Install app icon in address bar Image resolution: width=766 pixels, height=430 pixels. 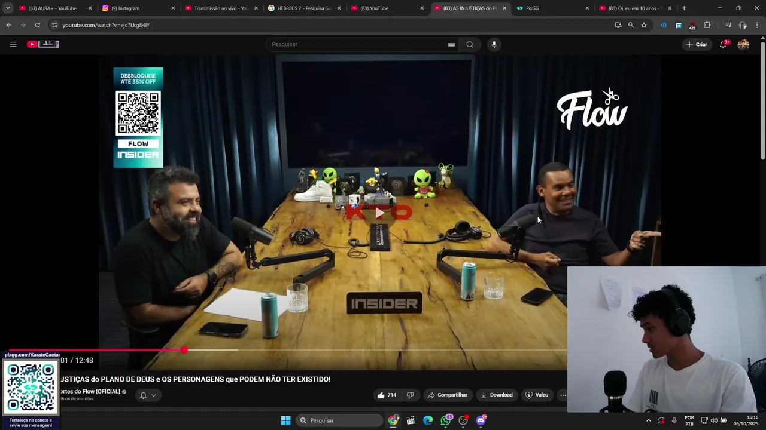pos(618,25)
